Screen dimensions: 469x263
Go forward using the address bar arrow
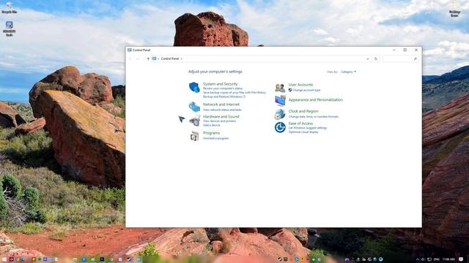[138, 58]
